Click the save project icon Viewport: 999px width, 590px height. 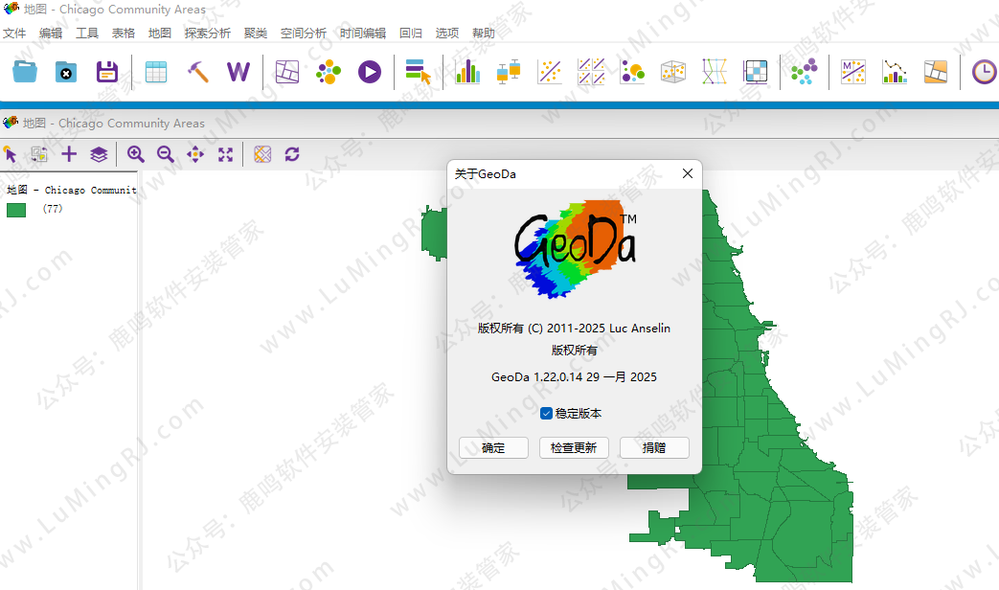tap(106, 72)
